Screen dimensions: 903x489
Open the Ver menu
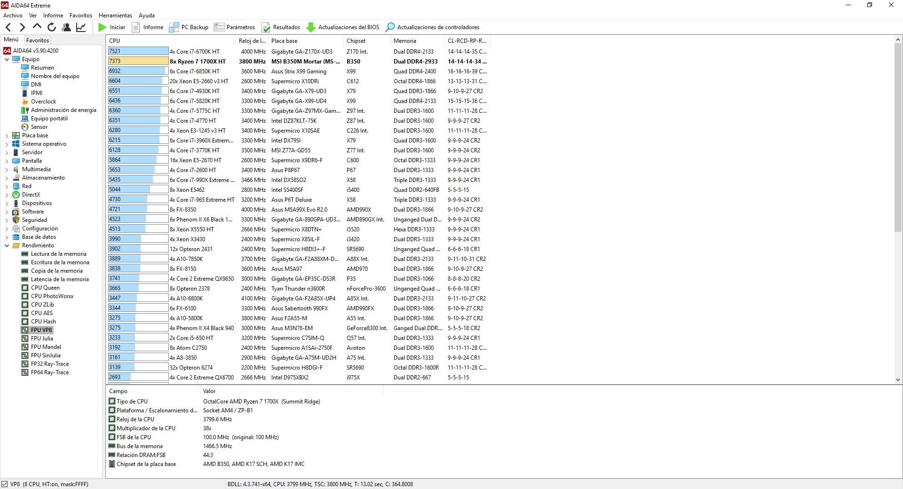(33, 16)
